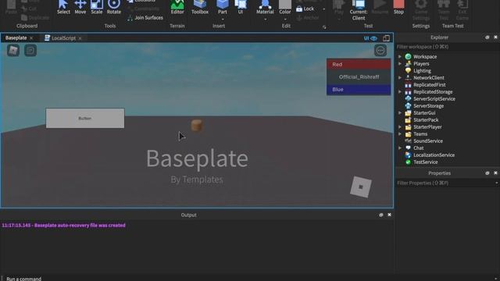Activate the Move tool

point(80,7)
